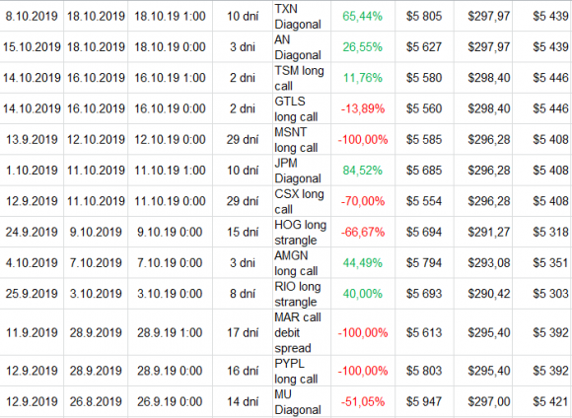This screenshot has height=418, width=572.
Task: Select the 14 dní duration cell
Action: click(x=243, y=401)
